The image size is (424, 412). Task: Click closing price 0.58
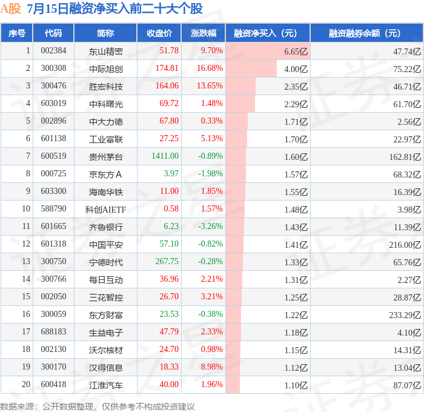pyautogui.click(x=171, y=209)
